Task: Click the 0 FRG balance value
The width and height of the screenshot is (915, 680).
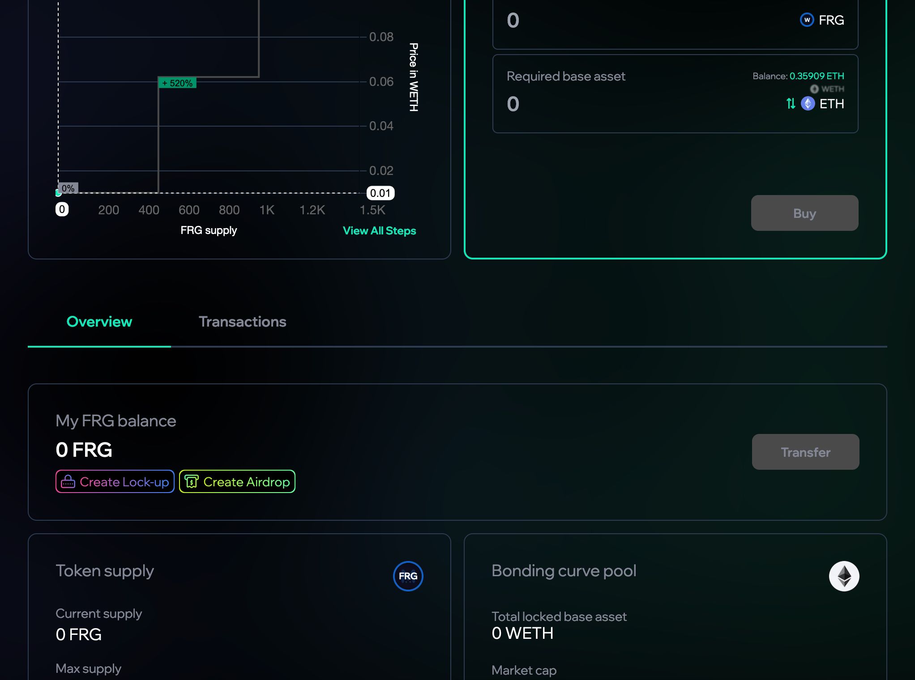Action: [84, 450]
